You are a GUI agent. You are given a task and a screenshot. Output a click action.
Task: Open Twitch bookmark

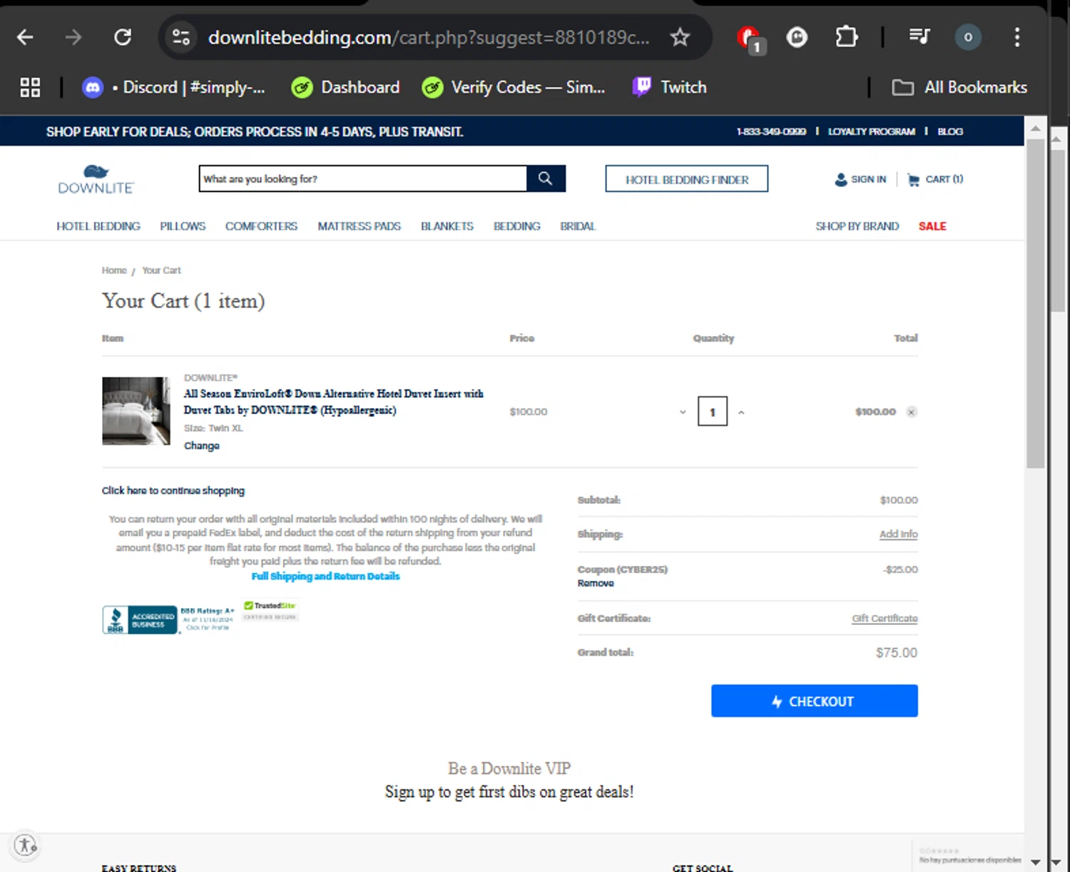pos(670,87)
